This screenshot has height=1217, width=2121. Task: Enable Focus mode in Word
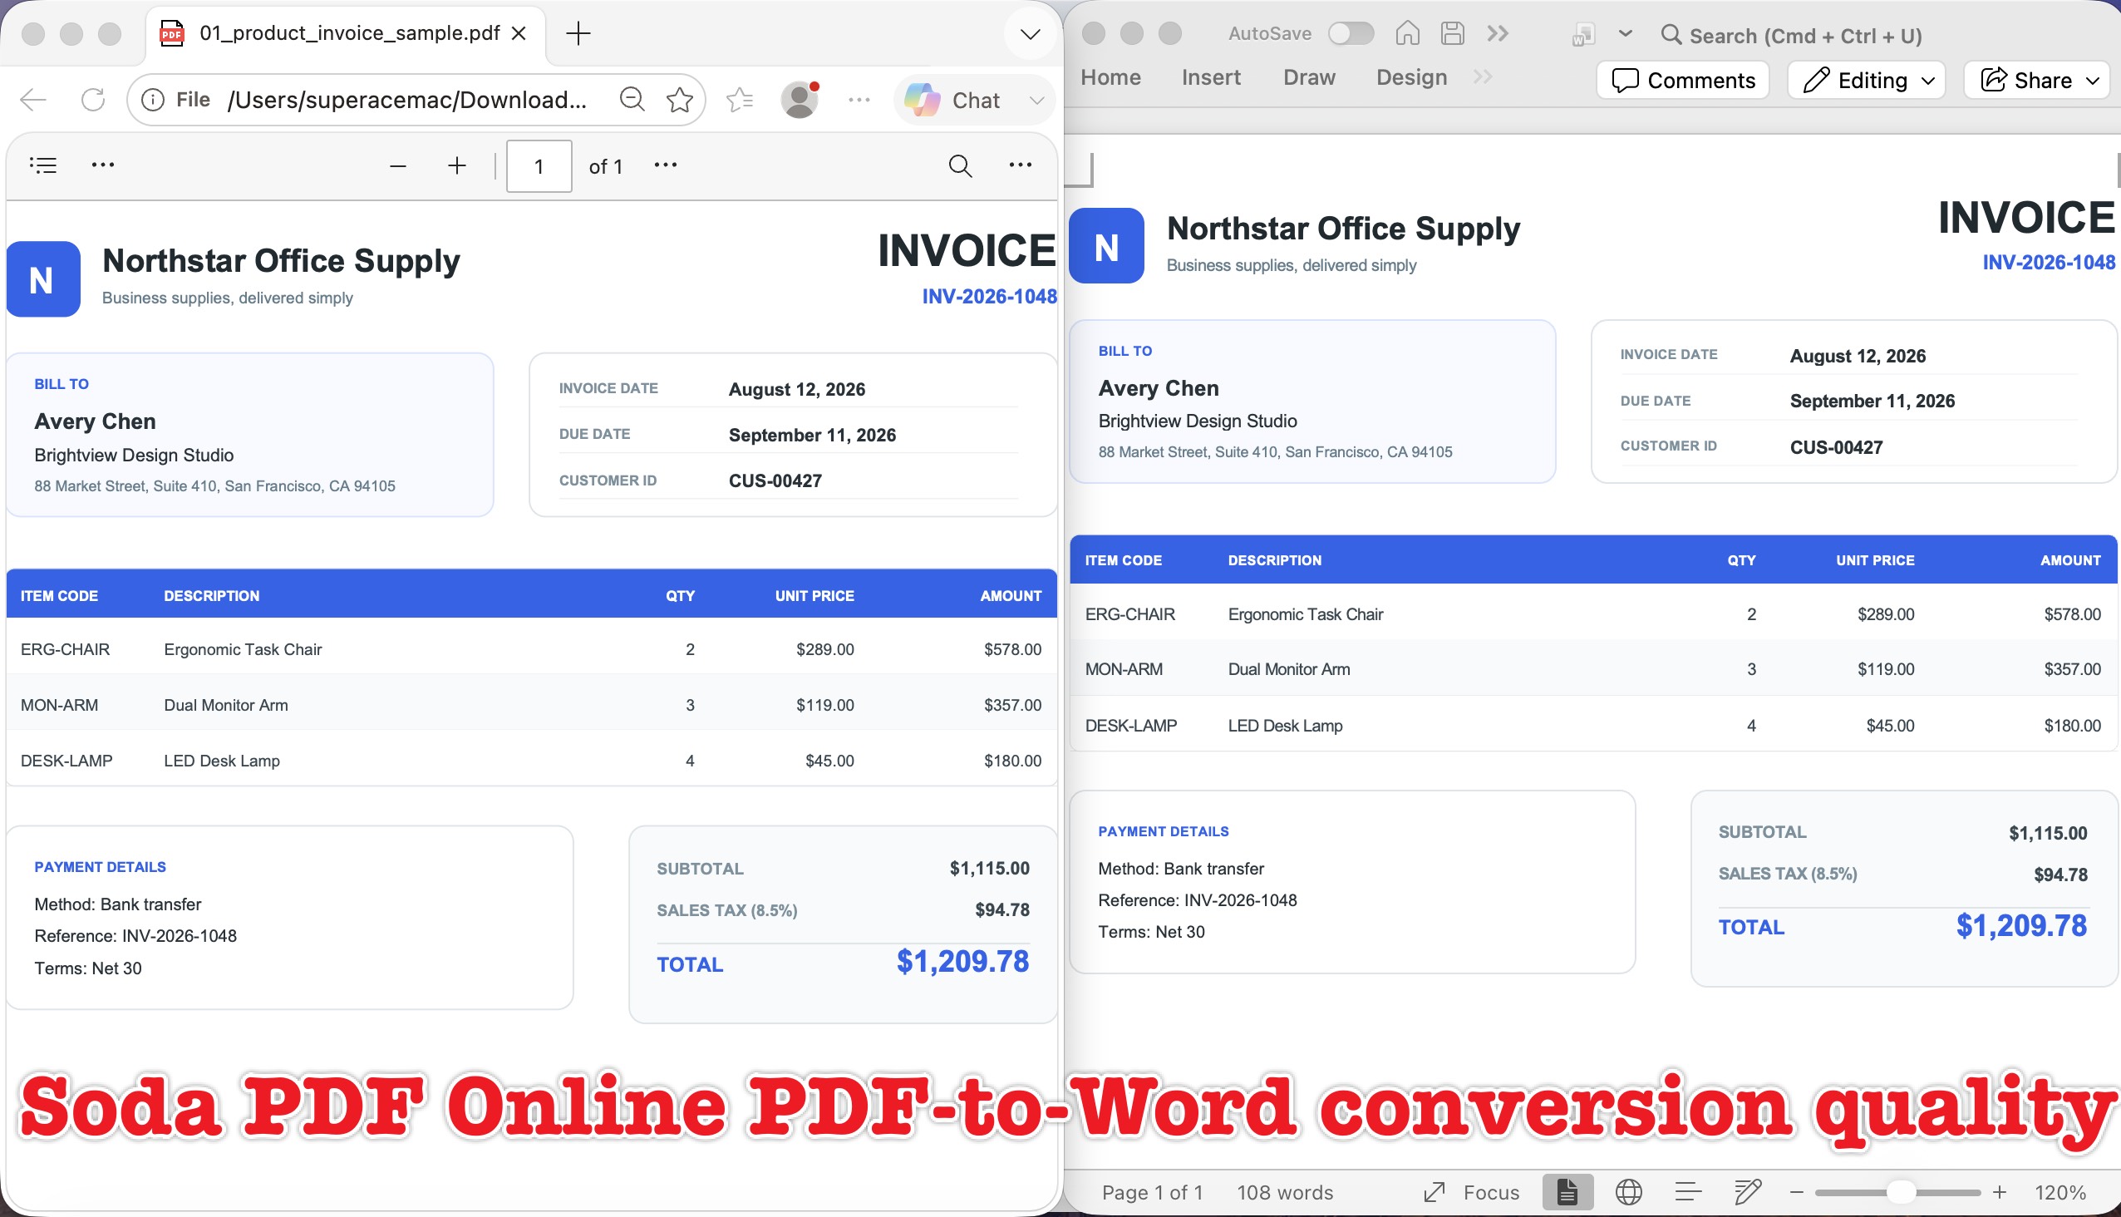(x=1472, y=1193)
